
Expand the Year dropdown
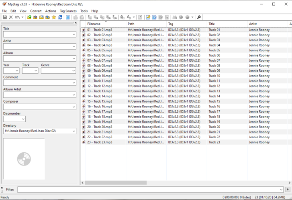point(17,71)
